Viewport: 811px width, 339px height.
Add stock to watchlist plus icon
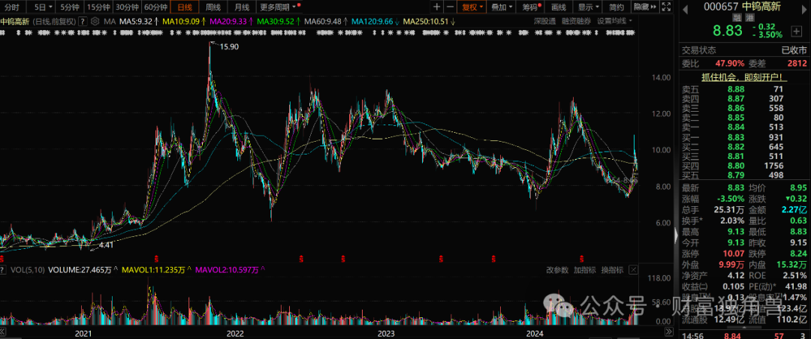click(x=795, y=31)
